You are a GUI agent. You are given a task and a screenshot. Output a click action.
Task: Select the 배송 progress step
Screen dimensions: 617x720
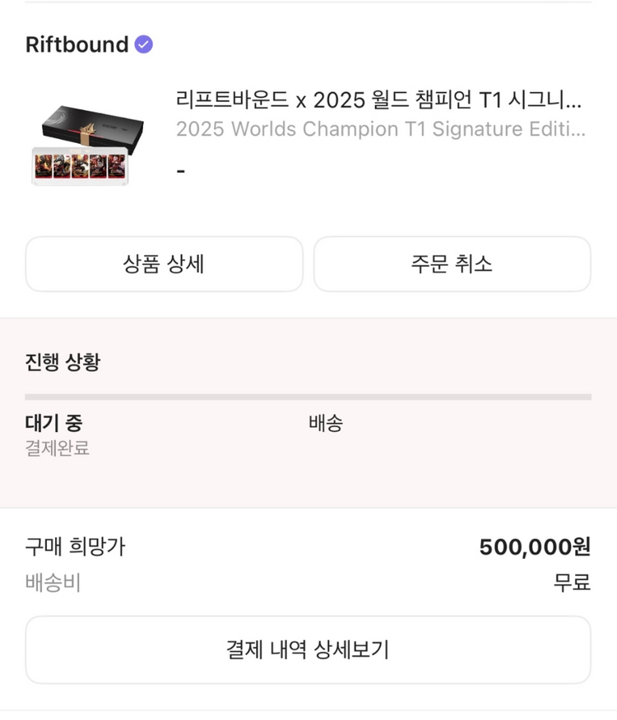[326, 423]
